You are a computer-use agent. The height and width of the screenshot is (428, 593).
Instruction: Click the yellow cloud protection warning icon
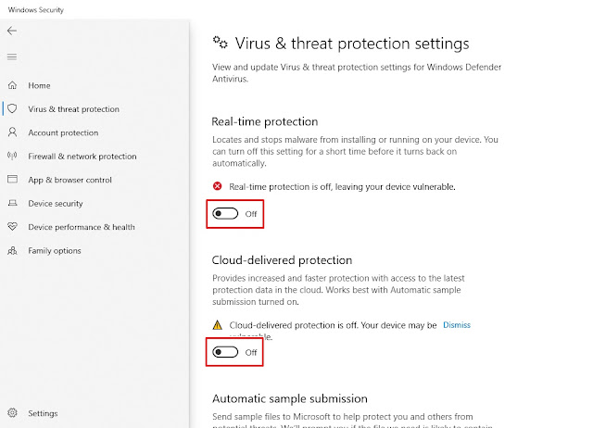pos(218,325)
